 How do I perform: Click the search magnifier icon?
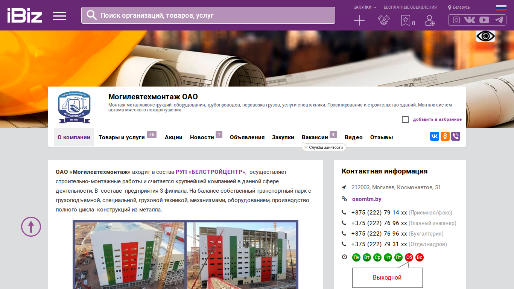pos(92,15)
